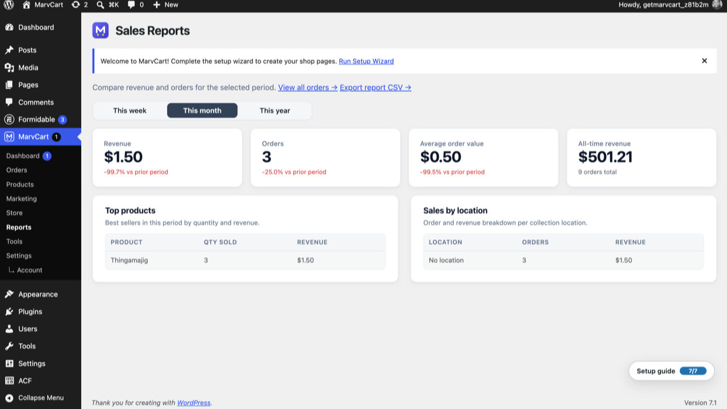Click the Top products heading

(130, 210)
